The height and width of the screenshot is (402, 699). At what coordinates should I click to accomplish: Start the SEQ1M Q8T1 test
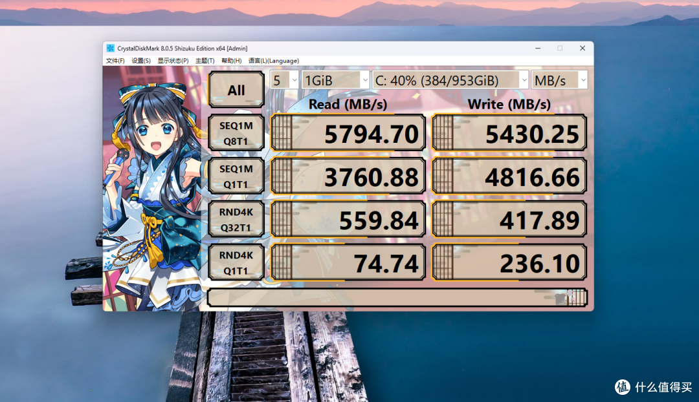coord(236,133)
